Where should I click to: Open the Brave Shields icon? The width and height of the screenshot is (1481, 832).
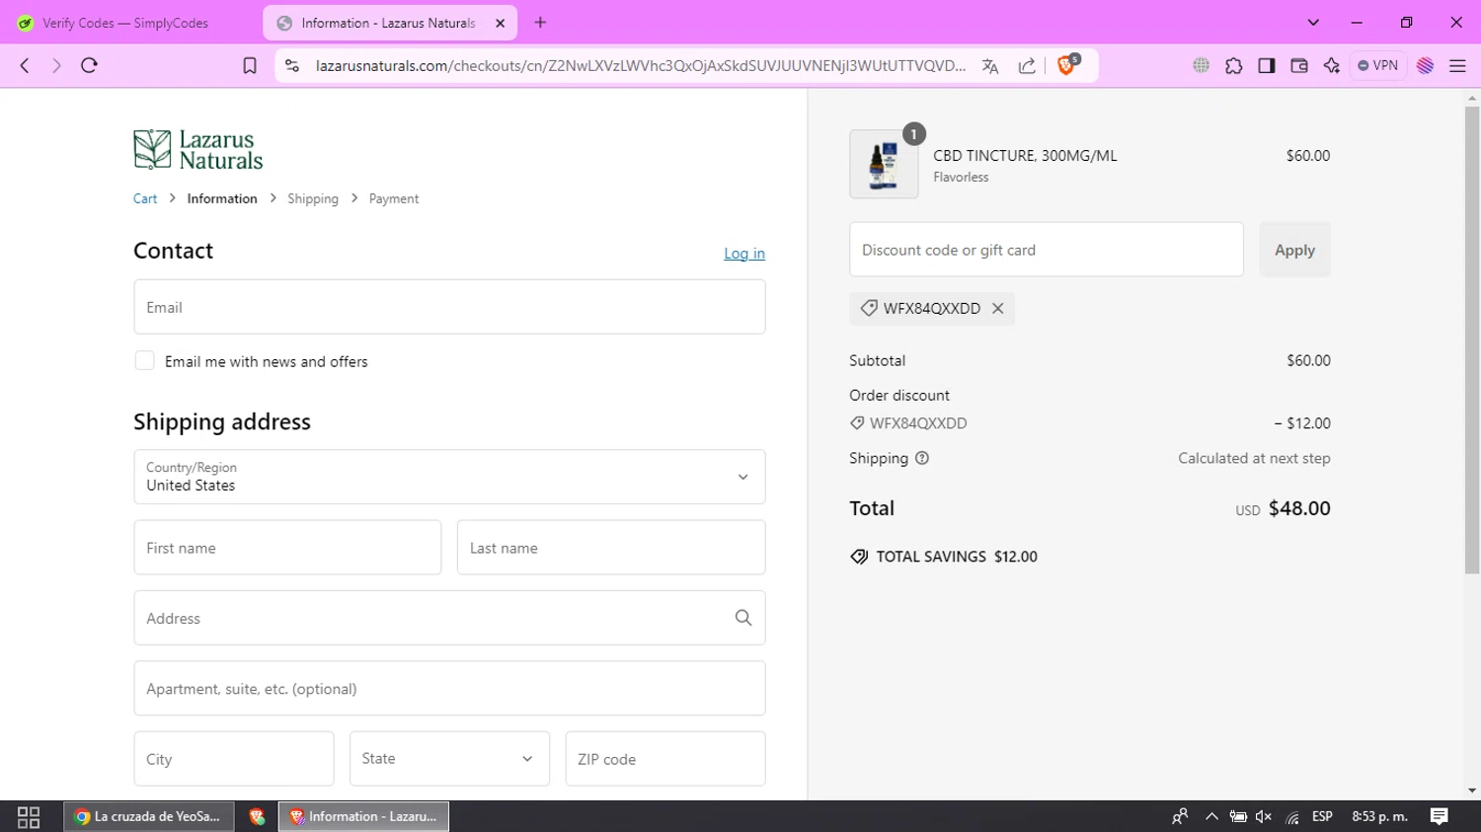click(1066, 65)
